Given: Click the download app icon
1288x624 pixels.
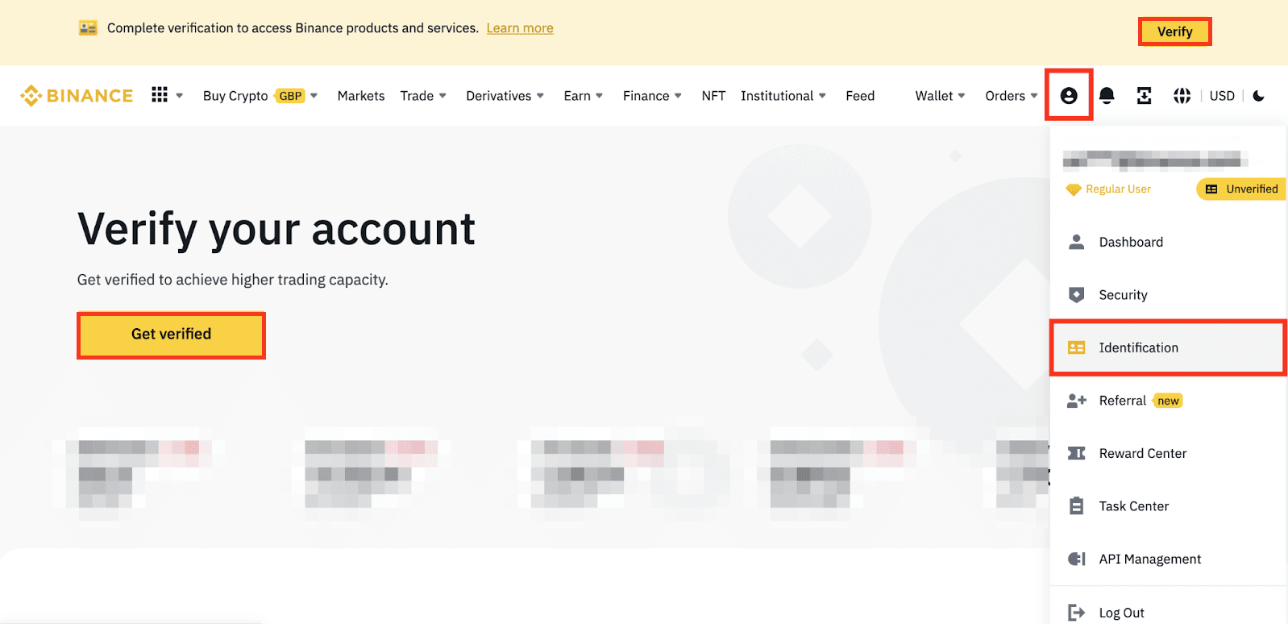Looking at the screenshot, I should (1144, 96).
